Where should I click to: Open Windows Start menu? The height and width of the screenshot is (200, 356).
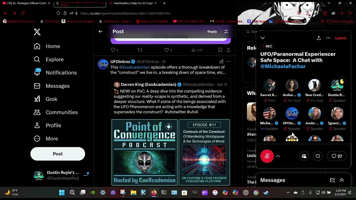point(62,192)
